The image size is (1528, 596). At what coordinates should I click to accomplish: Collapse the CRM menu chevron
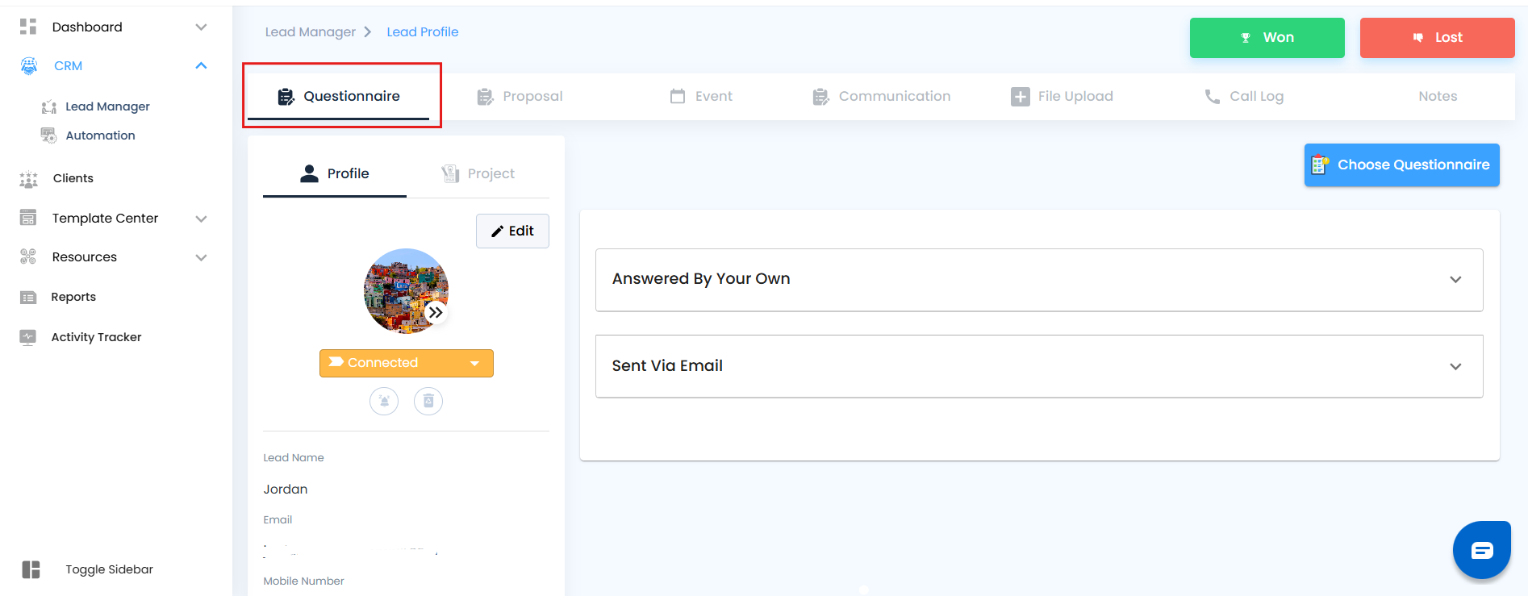202,66
